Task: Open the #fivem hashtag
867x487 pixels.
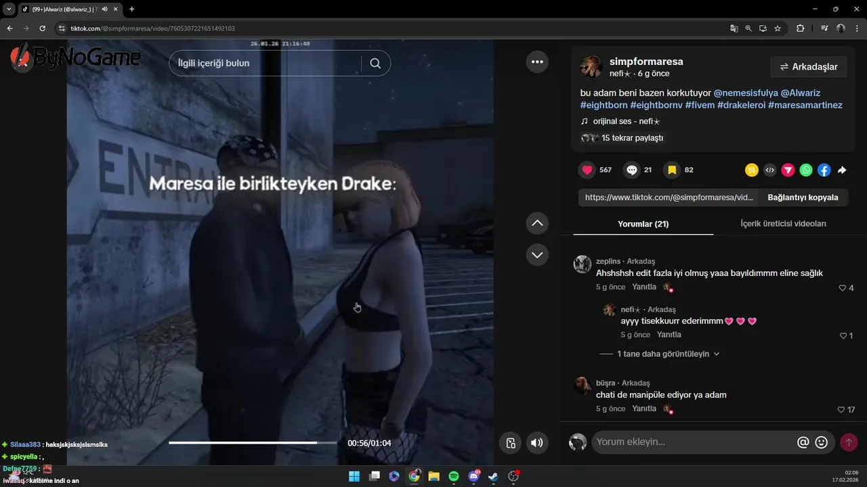Action: pos(700,106)
